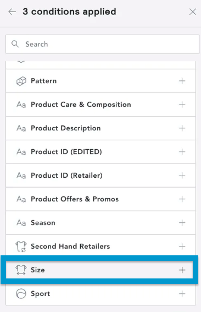Add the Pattern condition with plus
The width and height of the screenshot is (201, 312).
(x=182, y=81)
